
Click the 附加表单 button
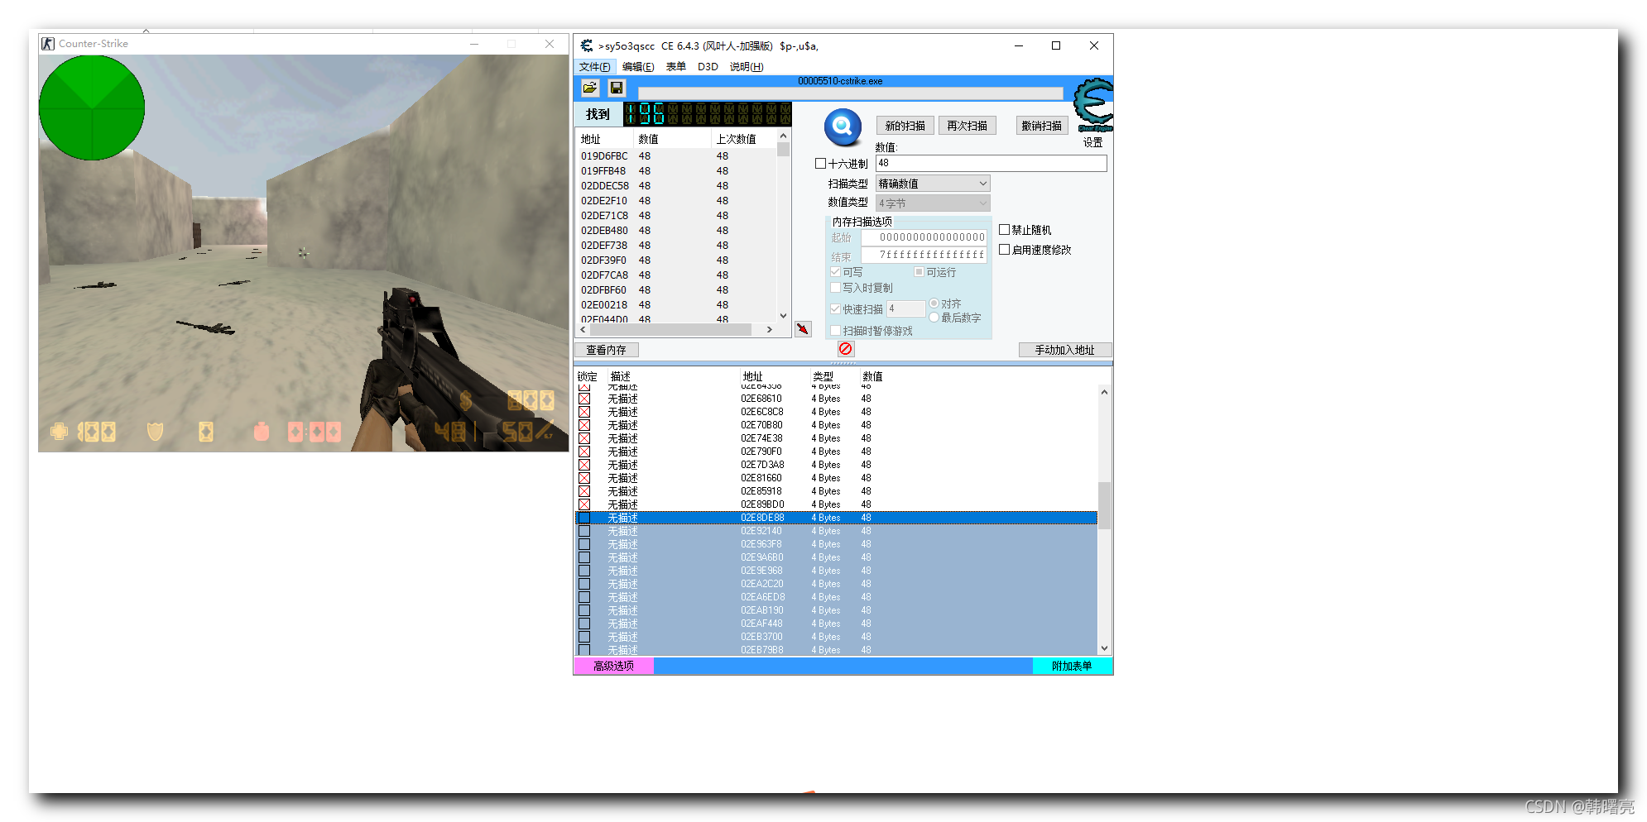1073,666
